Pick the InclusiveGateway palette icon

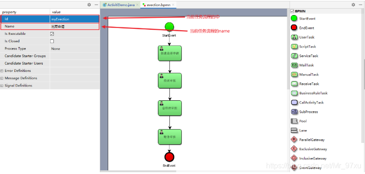[x=294, y=158]
